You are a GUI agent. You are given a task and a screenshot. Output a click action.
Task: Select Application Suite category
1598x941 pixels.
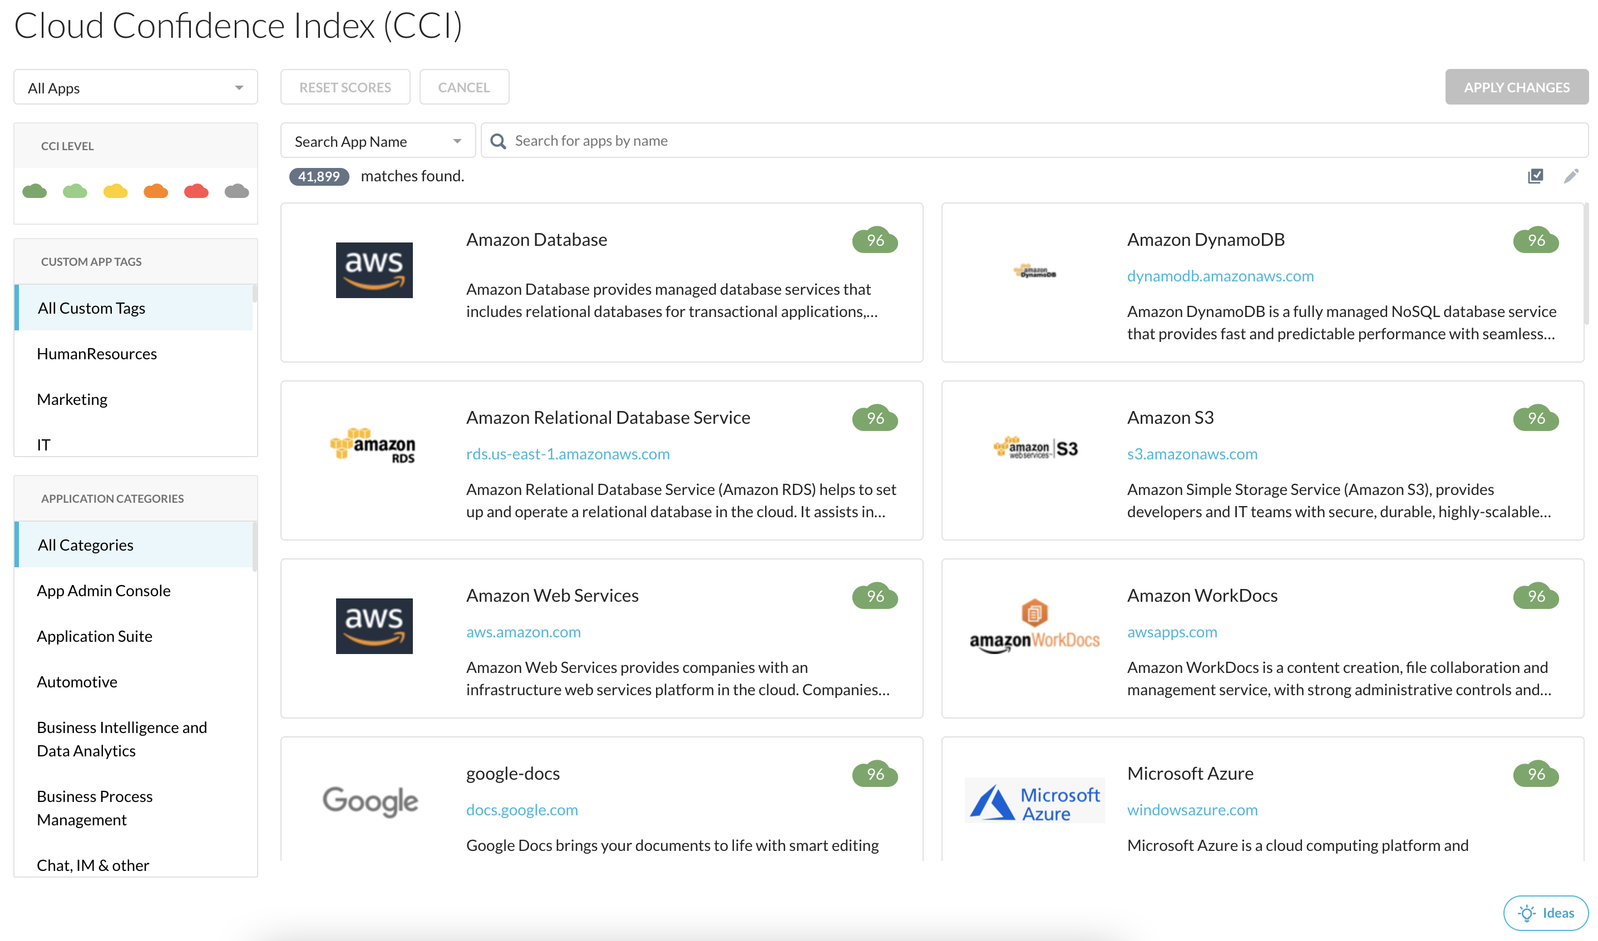(x=134, y=637)
